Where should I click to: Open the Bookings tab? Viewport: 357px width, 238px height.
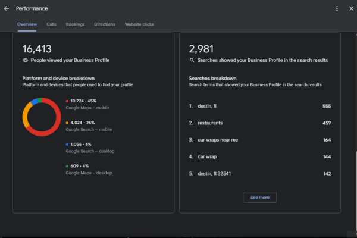(x=75, y=24)
